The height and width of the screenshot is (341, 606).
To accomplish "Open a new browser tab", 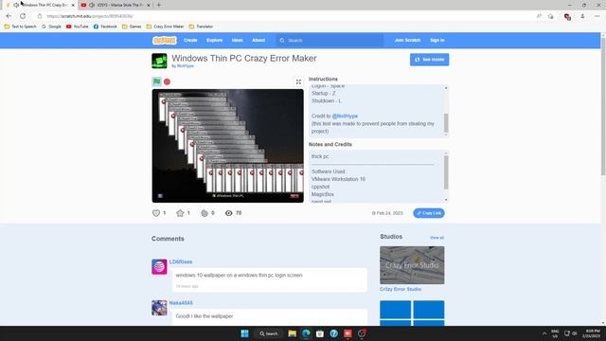I will 159,5.
